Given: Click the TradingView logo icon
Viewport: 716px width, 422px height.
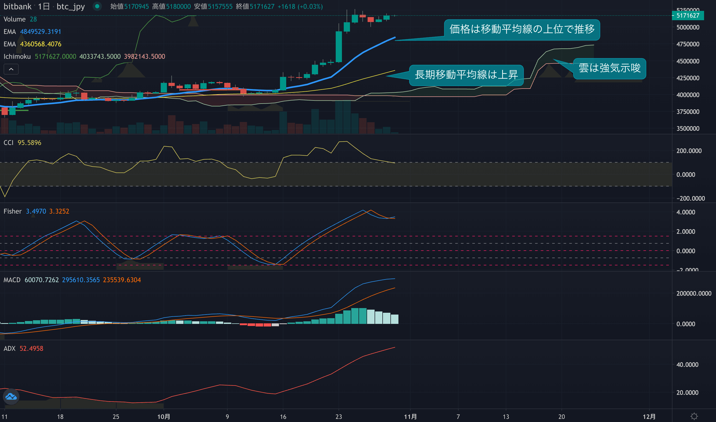Looking at the screenshot, I should pyautogui.click(x=11, y=396).
